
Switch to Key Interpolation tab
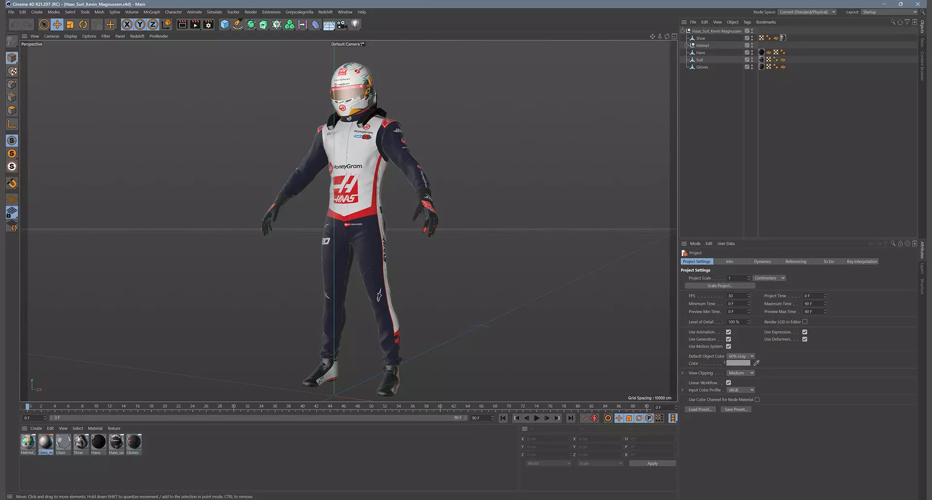862,261
